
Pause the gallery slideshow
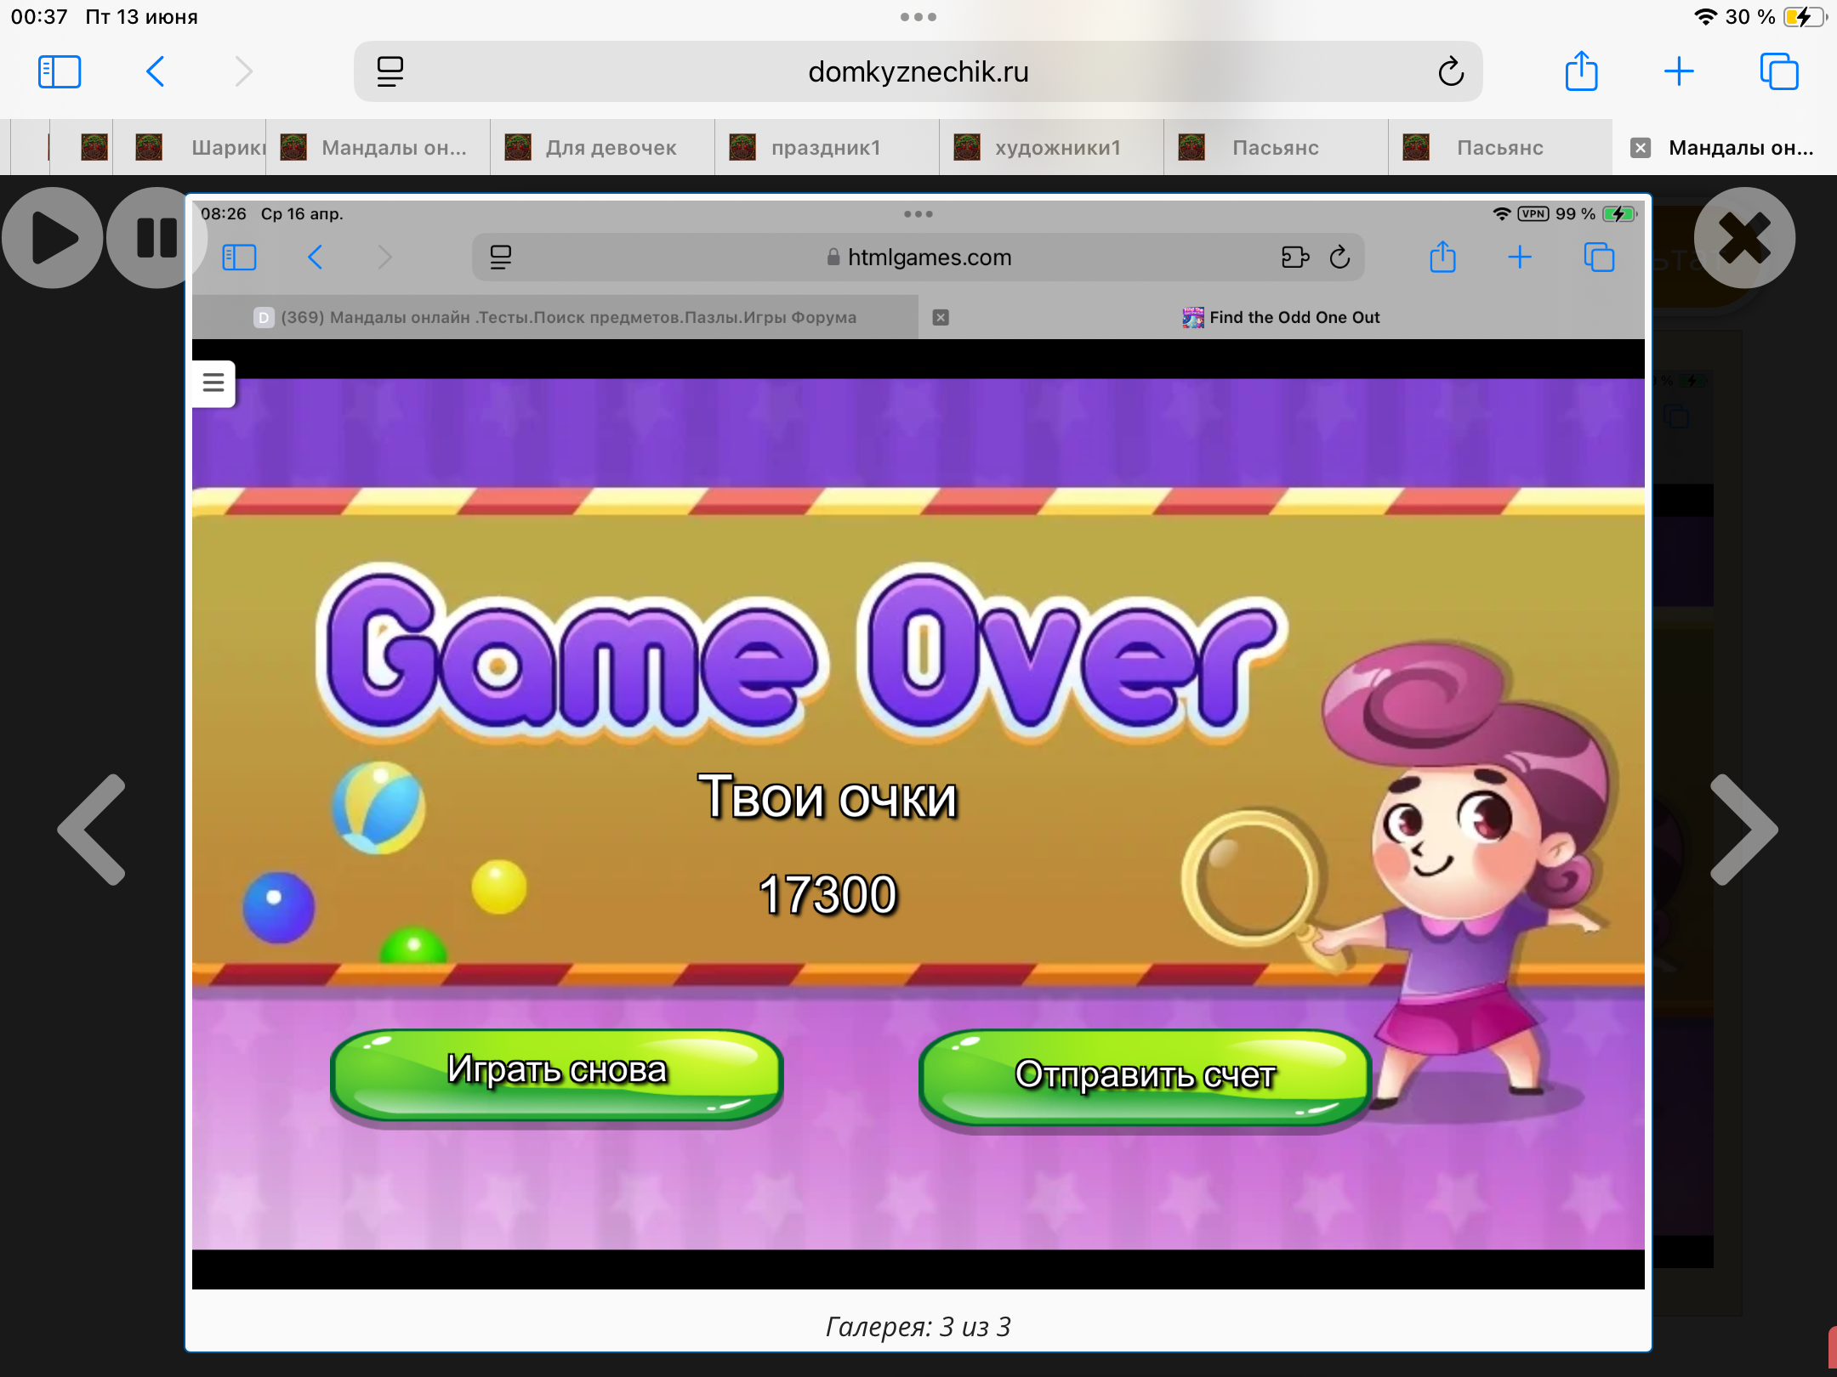point(156,238)
